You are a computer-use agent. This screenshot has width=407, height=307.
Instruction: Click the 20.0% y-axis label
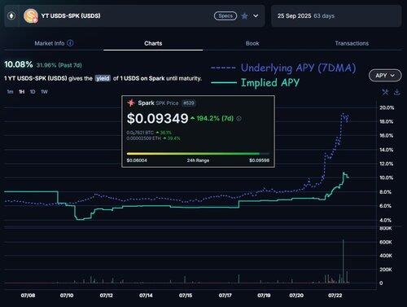(387, 107)
